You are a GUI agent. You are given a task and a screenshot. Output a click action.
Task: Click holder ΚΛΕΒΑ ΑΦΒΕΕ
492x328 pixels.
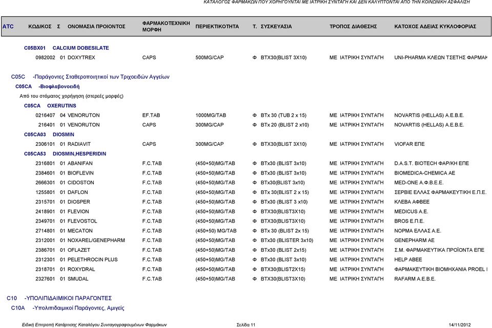[x=412, y=202]
